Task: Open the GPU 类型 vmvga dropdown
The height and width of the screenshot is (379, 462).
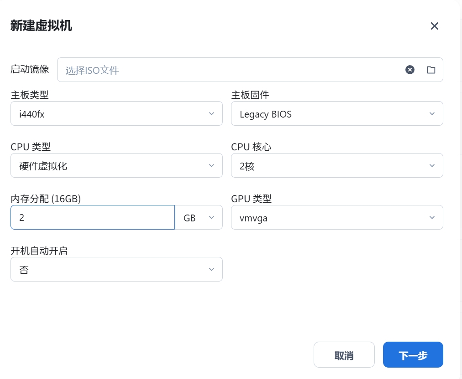Action: [337, 217]
